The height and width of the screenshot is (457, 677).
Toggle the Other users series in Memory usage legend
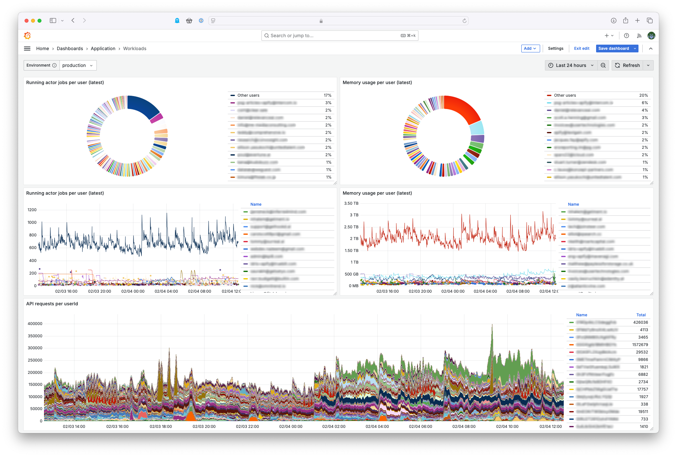click(565, 95)
